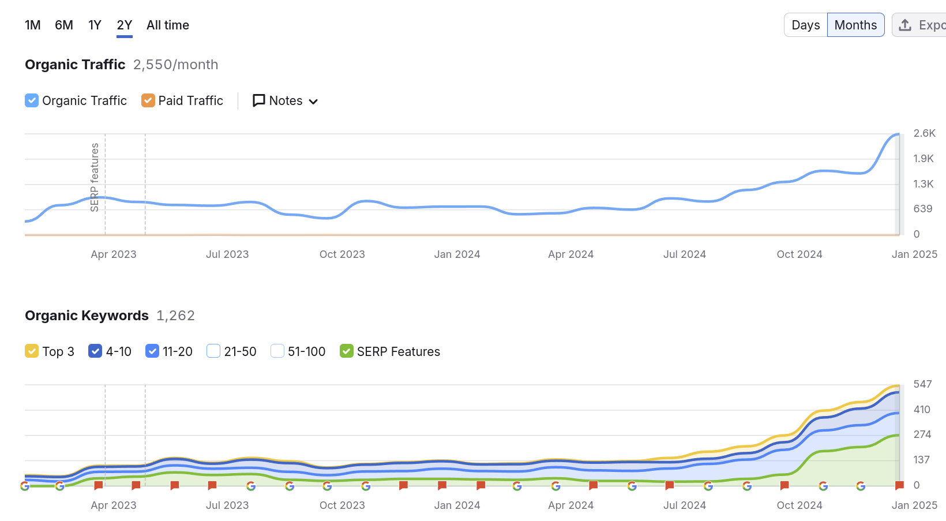This screenshot has width=946, height=521.
Task: Select the red note flag at Dec 2023
Action: pyautogui.click(x=403, y=486)
